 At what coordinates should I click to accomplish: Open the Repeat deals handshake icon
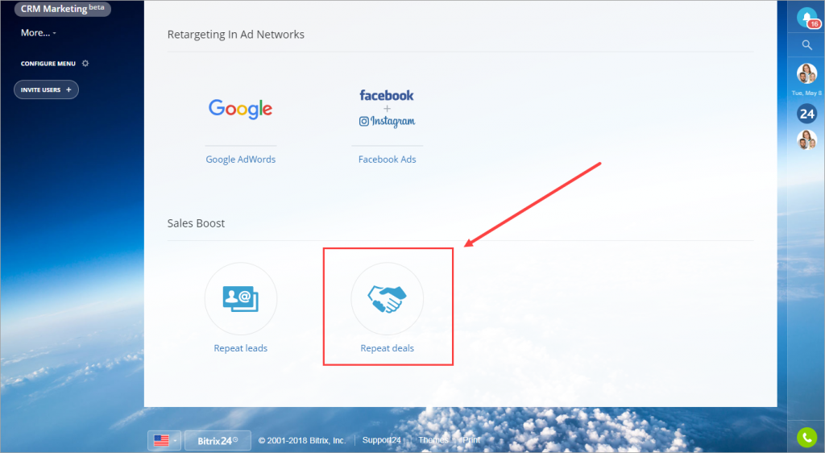[388, 299]
